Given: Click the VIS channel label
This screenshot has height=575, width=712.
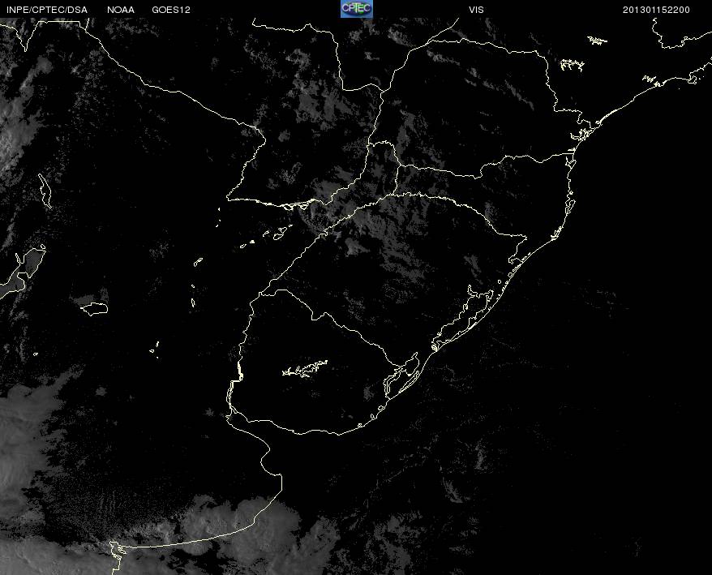Looking at the screenshot, I should [476, 10].
